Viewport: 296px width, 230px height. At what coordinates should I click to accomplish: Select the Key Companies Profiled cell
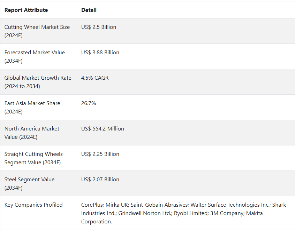[33, 205]
